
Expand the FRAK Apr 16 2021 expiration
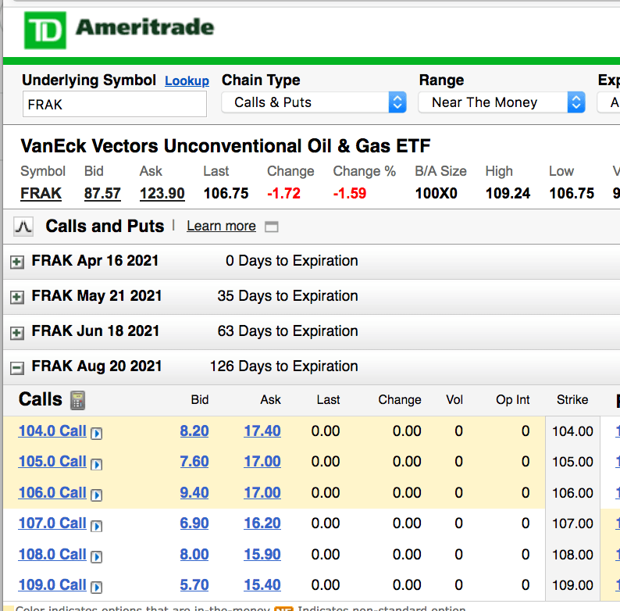16,262
